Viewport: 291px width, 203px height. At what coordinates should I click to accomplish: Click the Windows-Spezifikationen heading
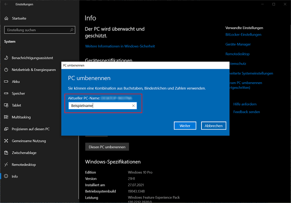pyautogui.click(x=113, y=162)
